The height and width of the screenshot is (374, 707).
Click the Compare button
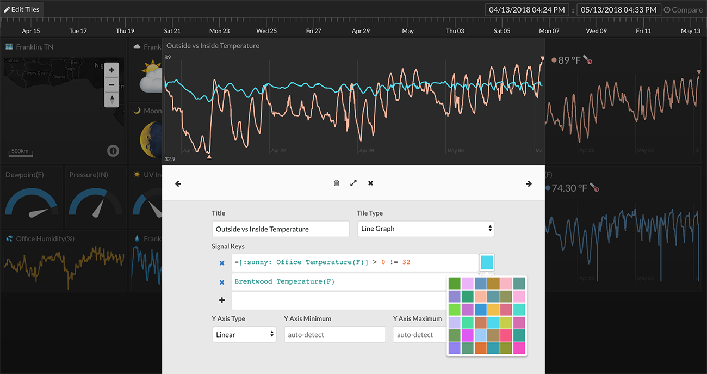tap(683, 10)
